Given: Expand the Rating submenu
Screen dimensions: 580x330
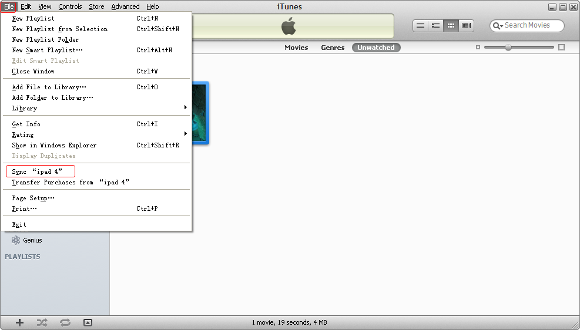Looking at the screenshot, I should [x=96, y=134].
